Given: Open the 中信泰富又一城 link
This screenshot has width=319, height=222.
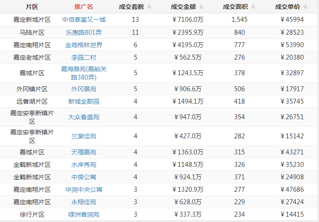Looking at the screenshot, I should (84, 20).
